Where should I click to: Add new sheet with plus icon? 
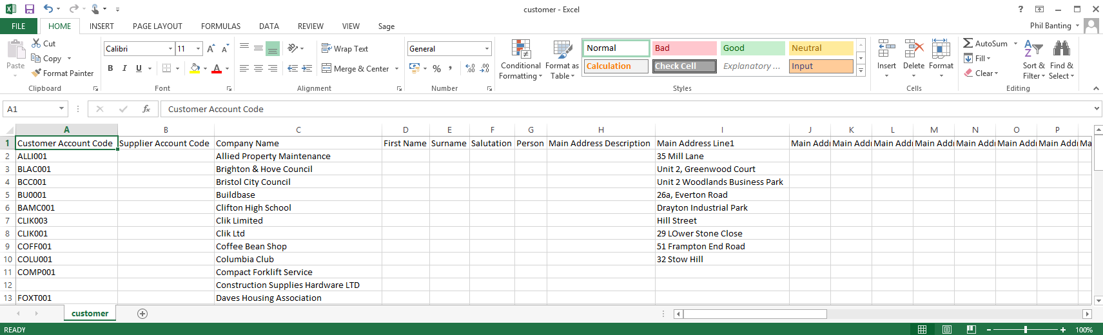142,314
